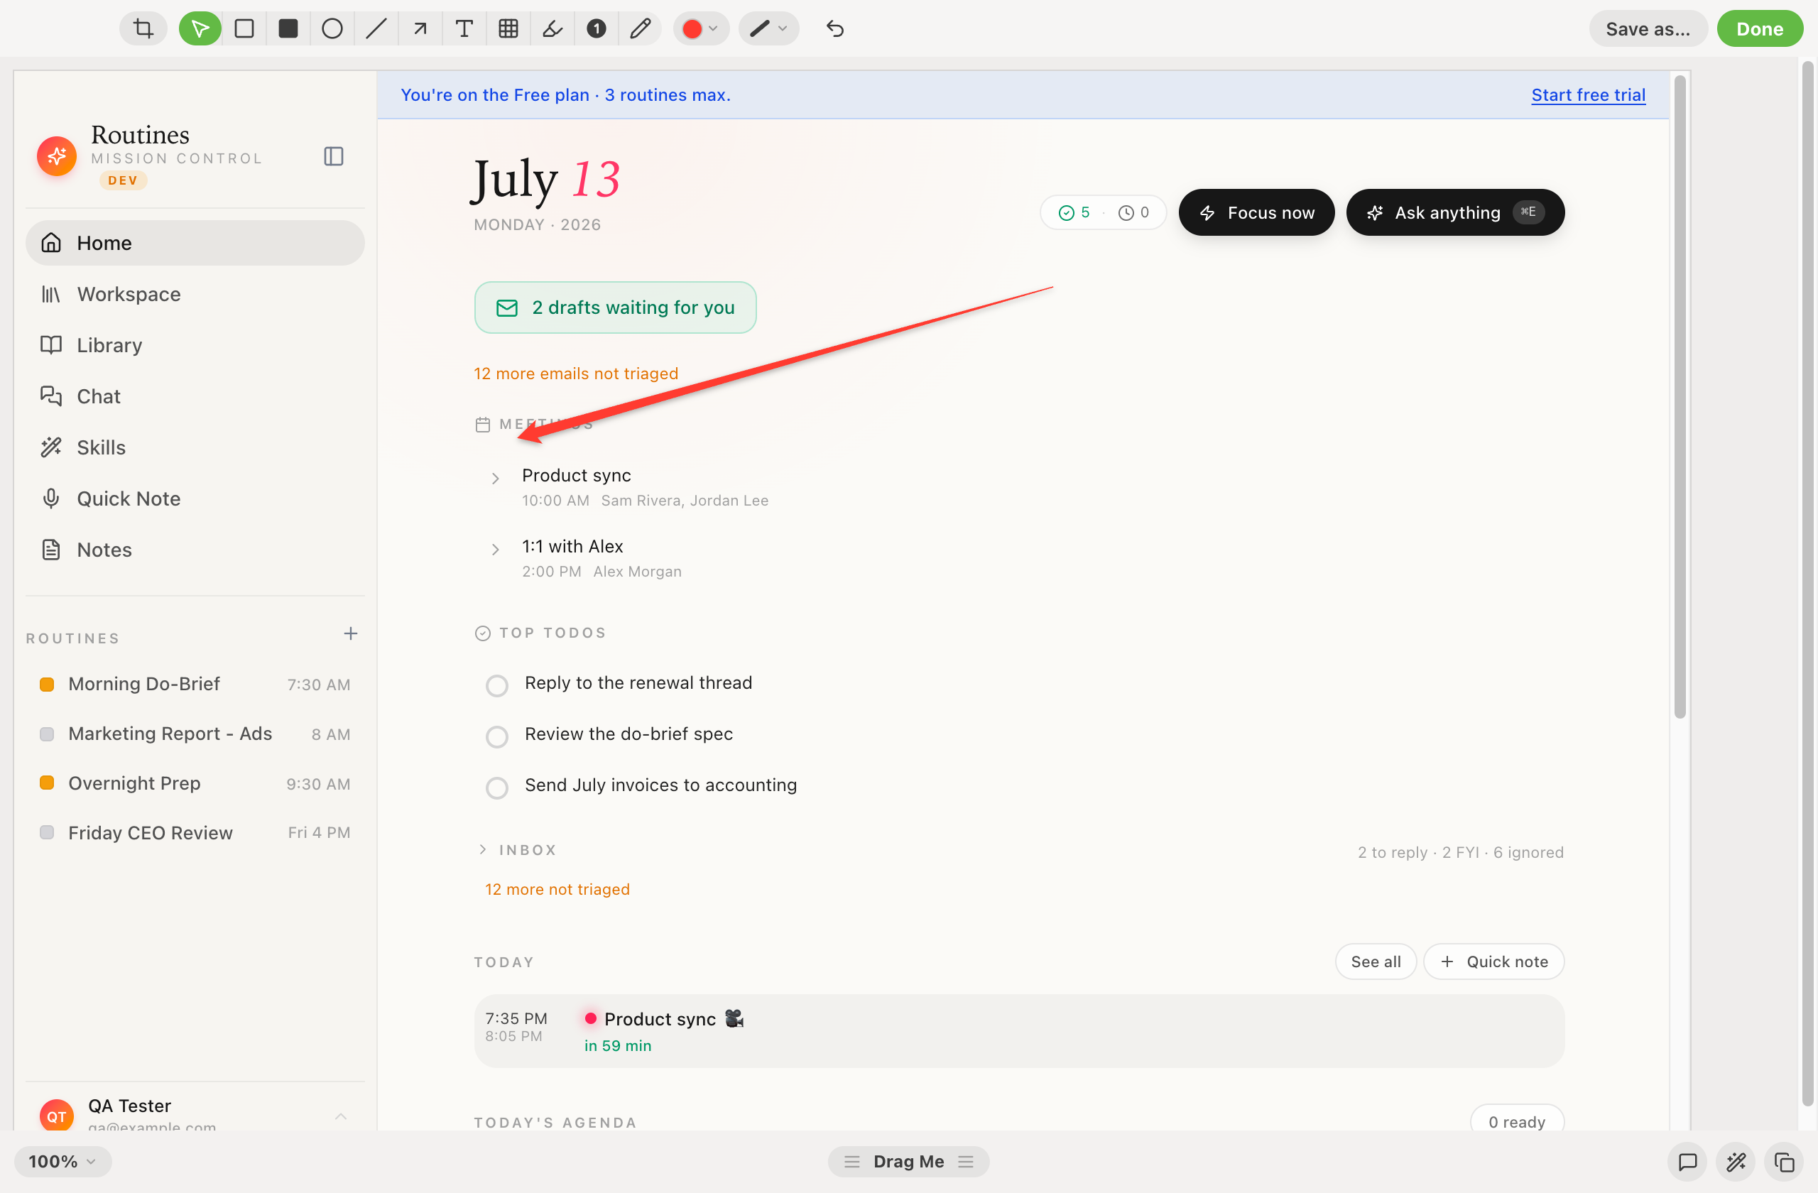
Task: Open Skills in the sidebar
Action: (x=195, y=447)
